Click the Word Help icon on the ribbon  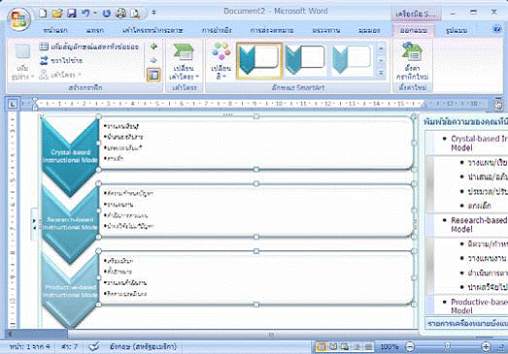click(497, 29)
